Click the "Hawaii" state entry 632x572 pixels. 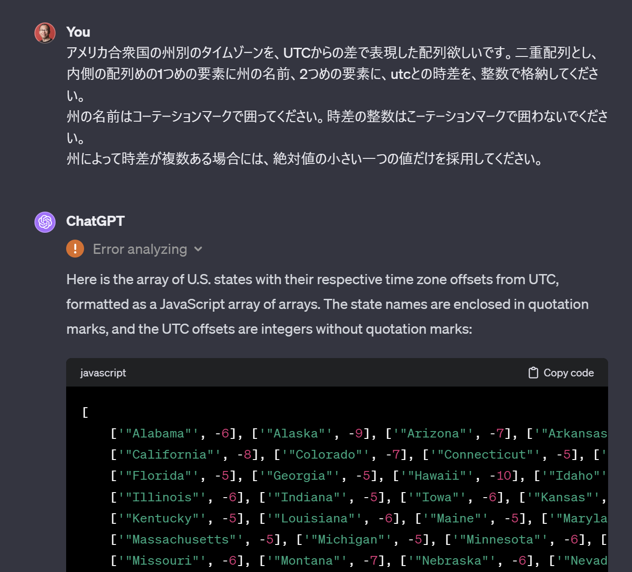[436, 476]
